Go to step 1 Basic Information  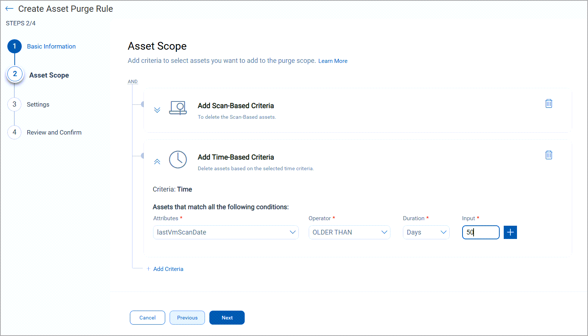tap(51, 46)
